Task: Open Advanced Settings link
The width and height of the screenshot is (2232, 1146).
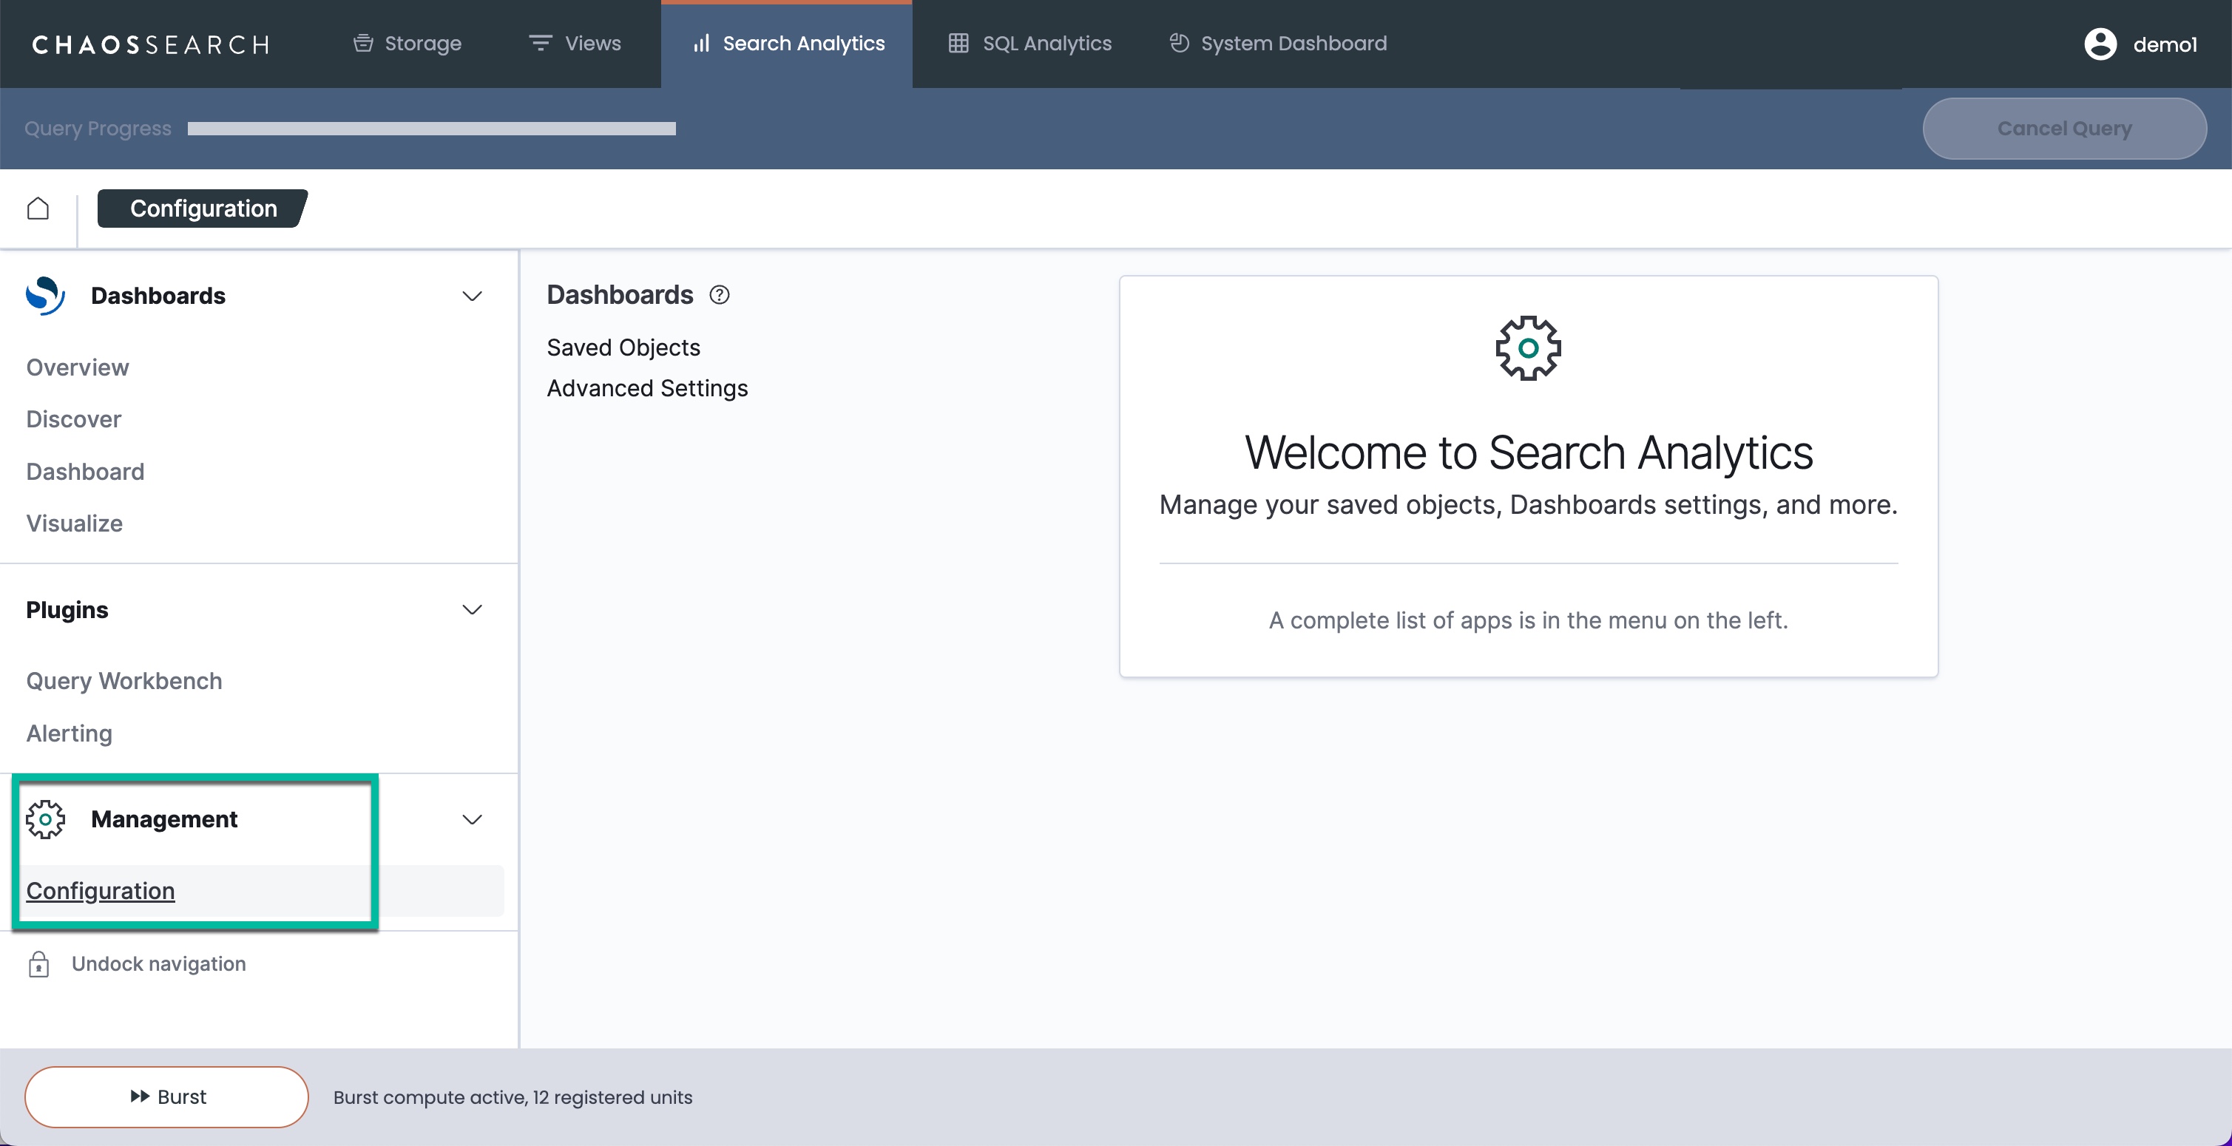Action: (x=647, y=388)
